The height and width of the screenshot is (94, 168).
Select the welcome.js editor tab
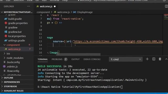click(x=46, y=6)
